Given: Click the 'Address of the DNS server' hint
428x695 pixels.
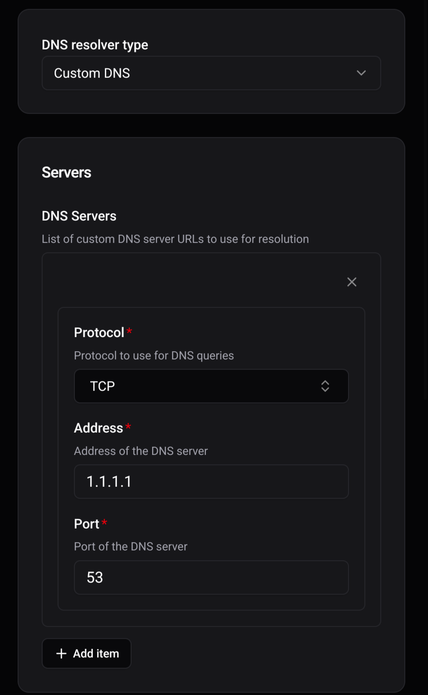Looking at the screenshot, I should 141,451.
